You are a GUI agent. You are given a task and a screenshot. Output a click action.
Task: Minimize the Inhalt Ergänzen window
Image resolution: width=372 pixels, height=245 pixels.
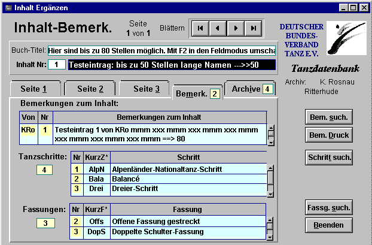coord(343,8)
